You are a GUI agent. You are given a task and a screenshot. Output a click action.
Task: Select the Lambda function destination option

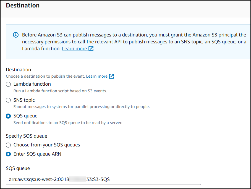click(x=9, y=84)
